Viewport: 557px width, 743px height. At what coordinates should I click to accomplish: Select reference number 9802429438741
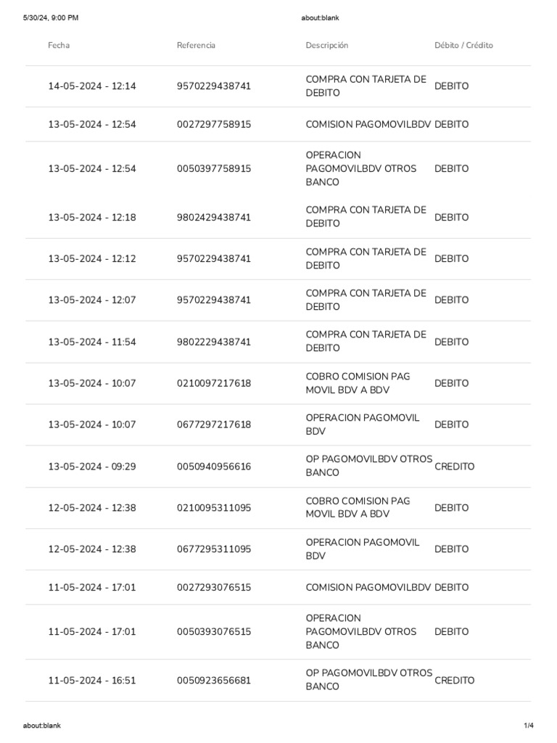click(214, 217)
